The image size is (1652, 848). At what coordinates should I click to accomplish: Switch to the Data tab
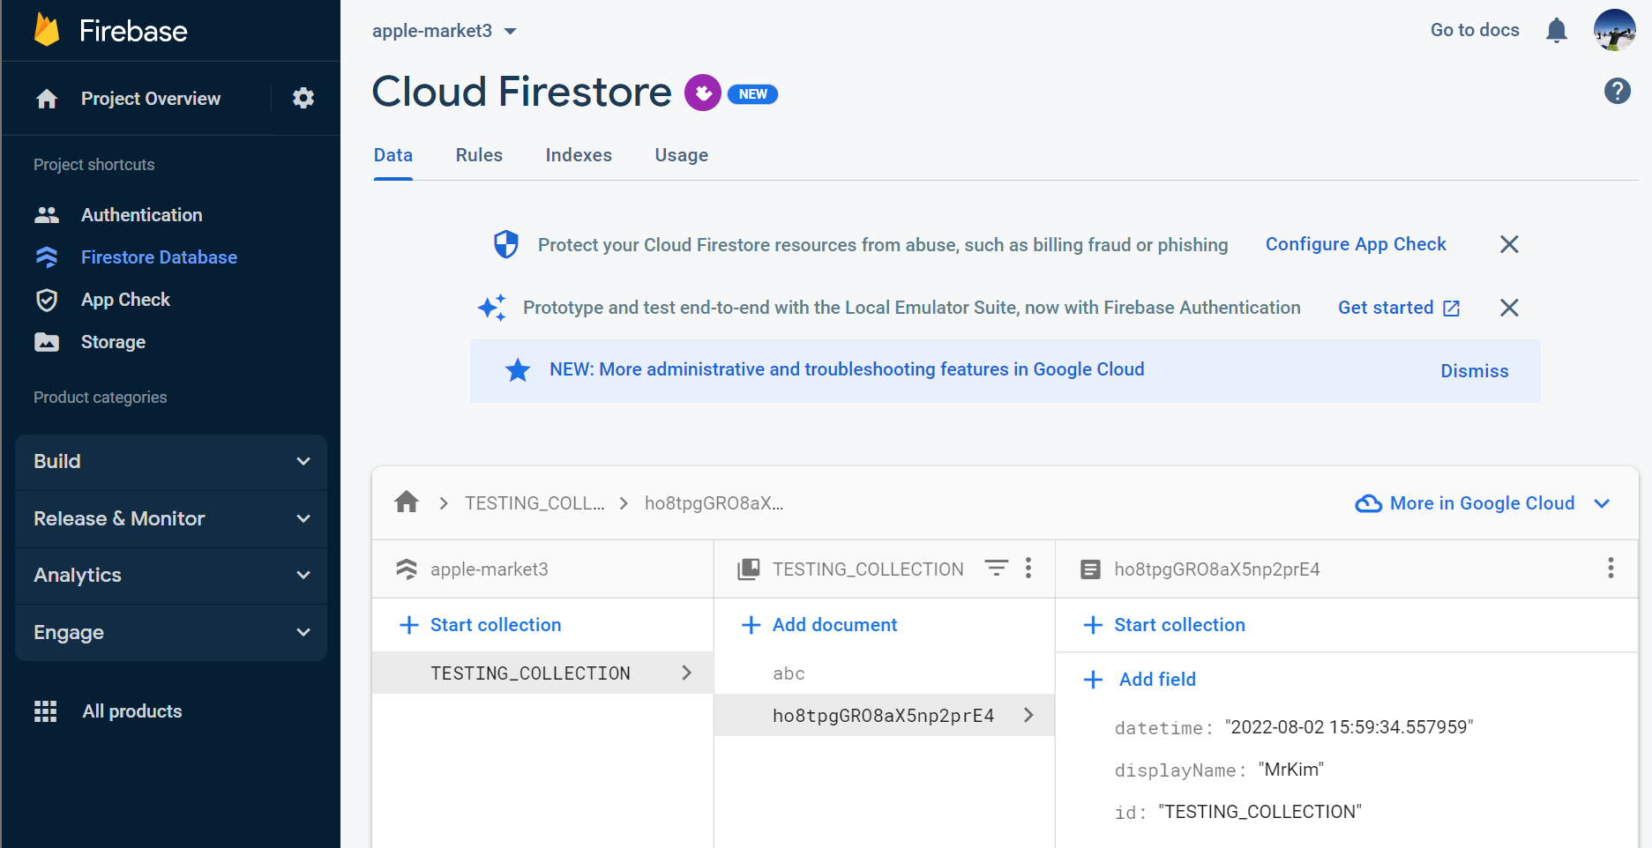pyautogui.click(x=393, y=155)
